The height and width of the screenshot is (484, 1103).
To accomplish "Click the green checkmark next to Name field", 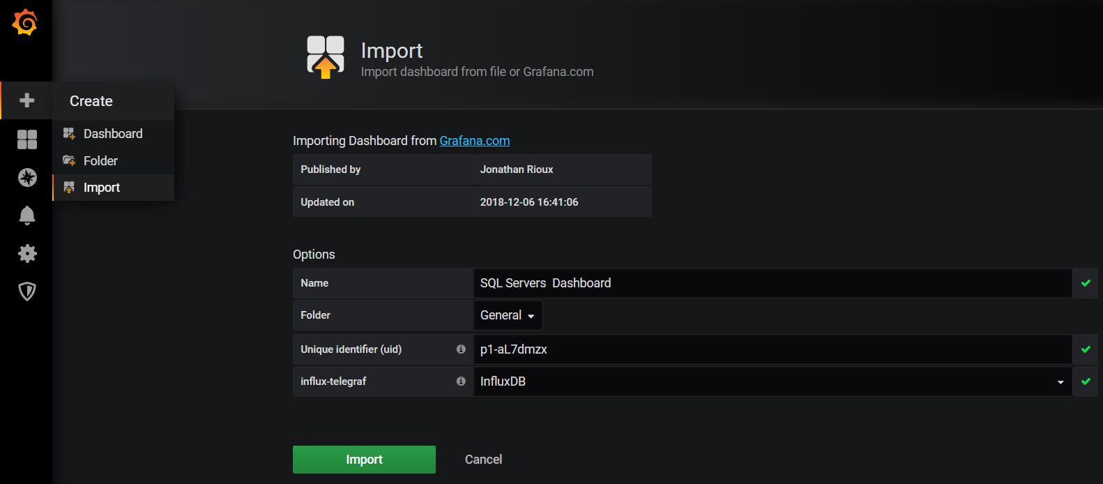I will pyautogui.click(x=1086, y=283).
